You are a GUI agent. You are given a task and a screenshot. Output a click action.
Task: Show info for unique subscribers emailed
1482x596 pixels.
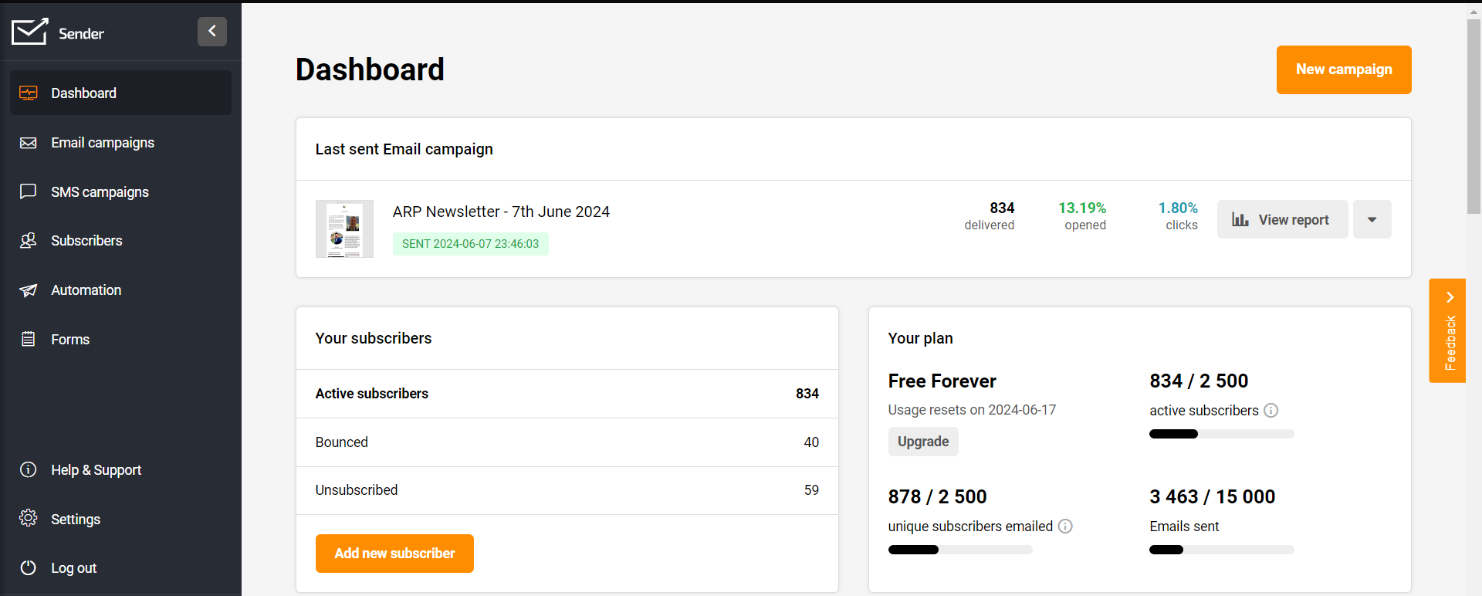(1065, 527)
